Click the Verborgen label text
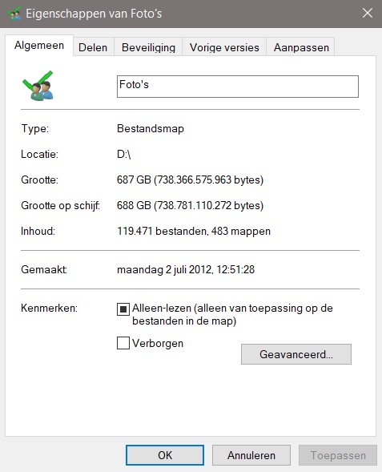This screenshot has height=472, width=382. [x=158, y=344]
